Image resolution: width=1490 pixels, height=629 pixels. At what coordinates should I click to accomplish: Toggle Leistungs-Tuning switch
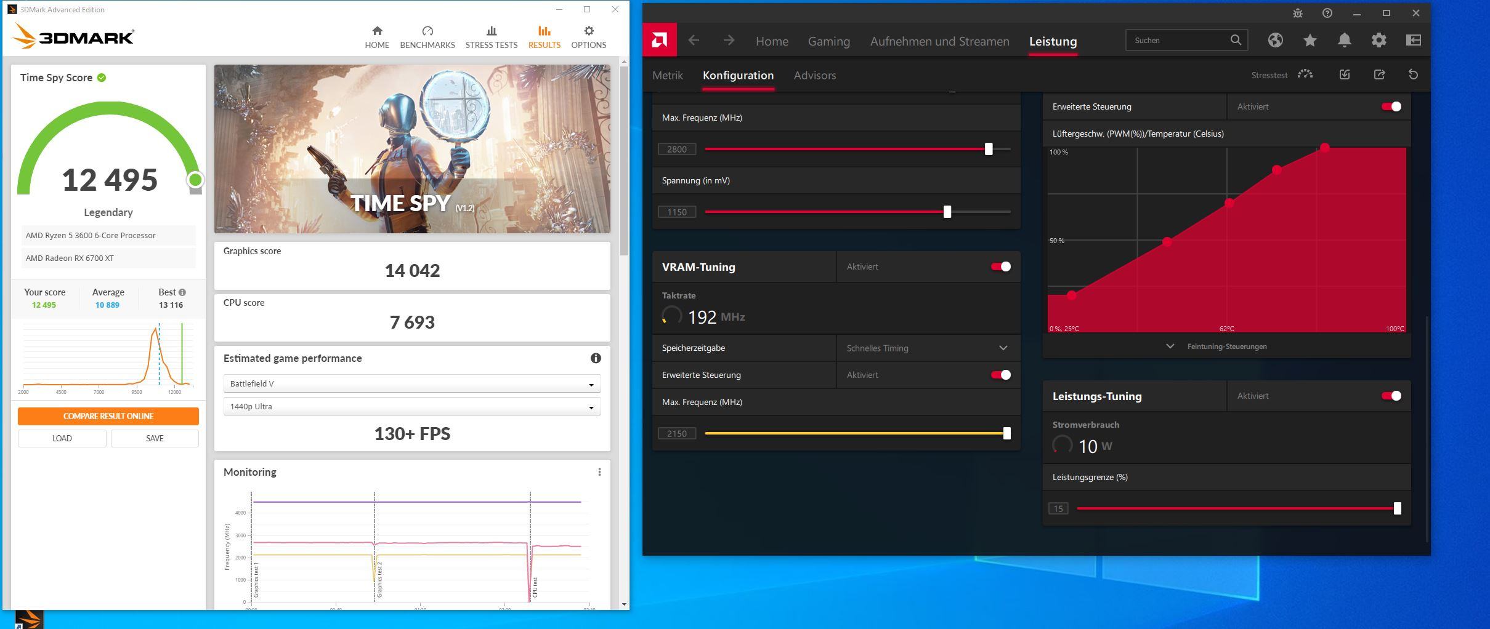pos(1391,396)
